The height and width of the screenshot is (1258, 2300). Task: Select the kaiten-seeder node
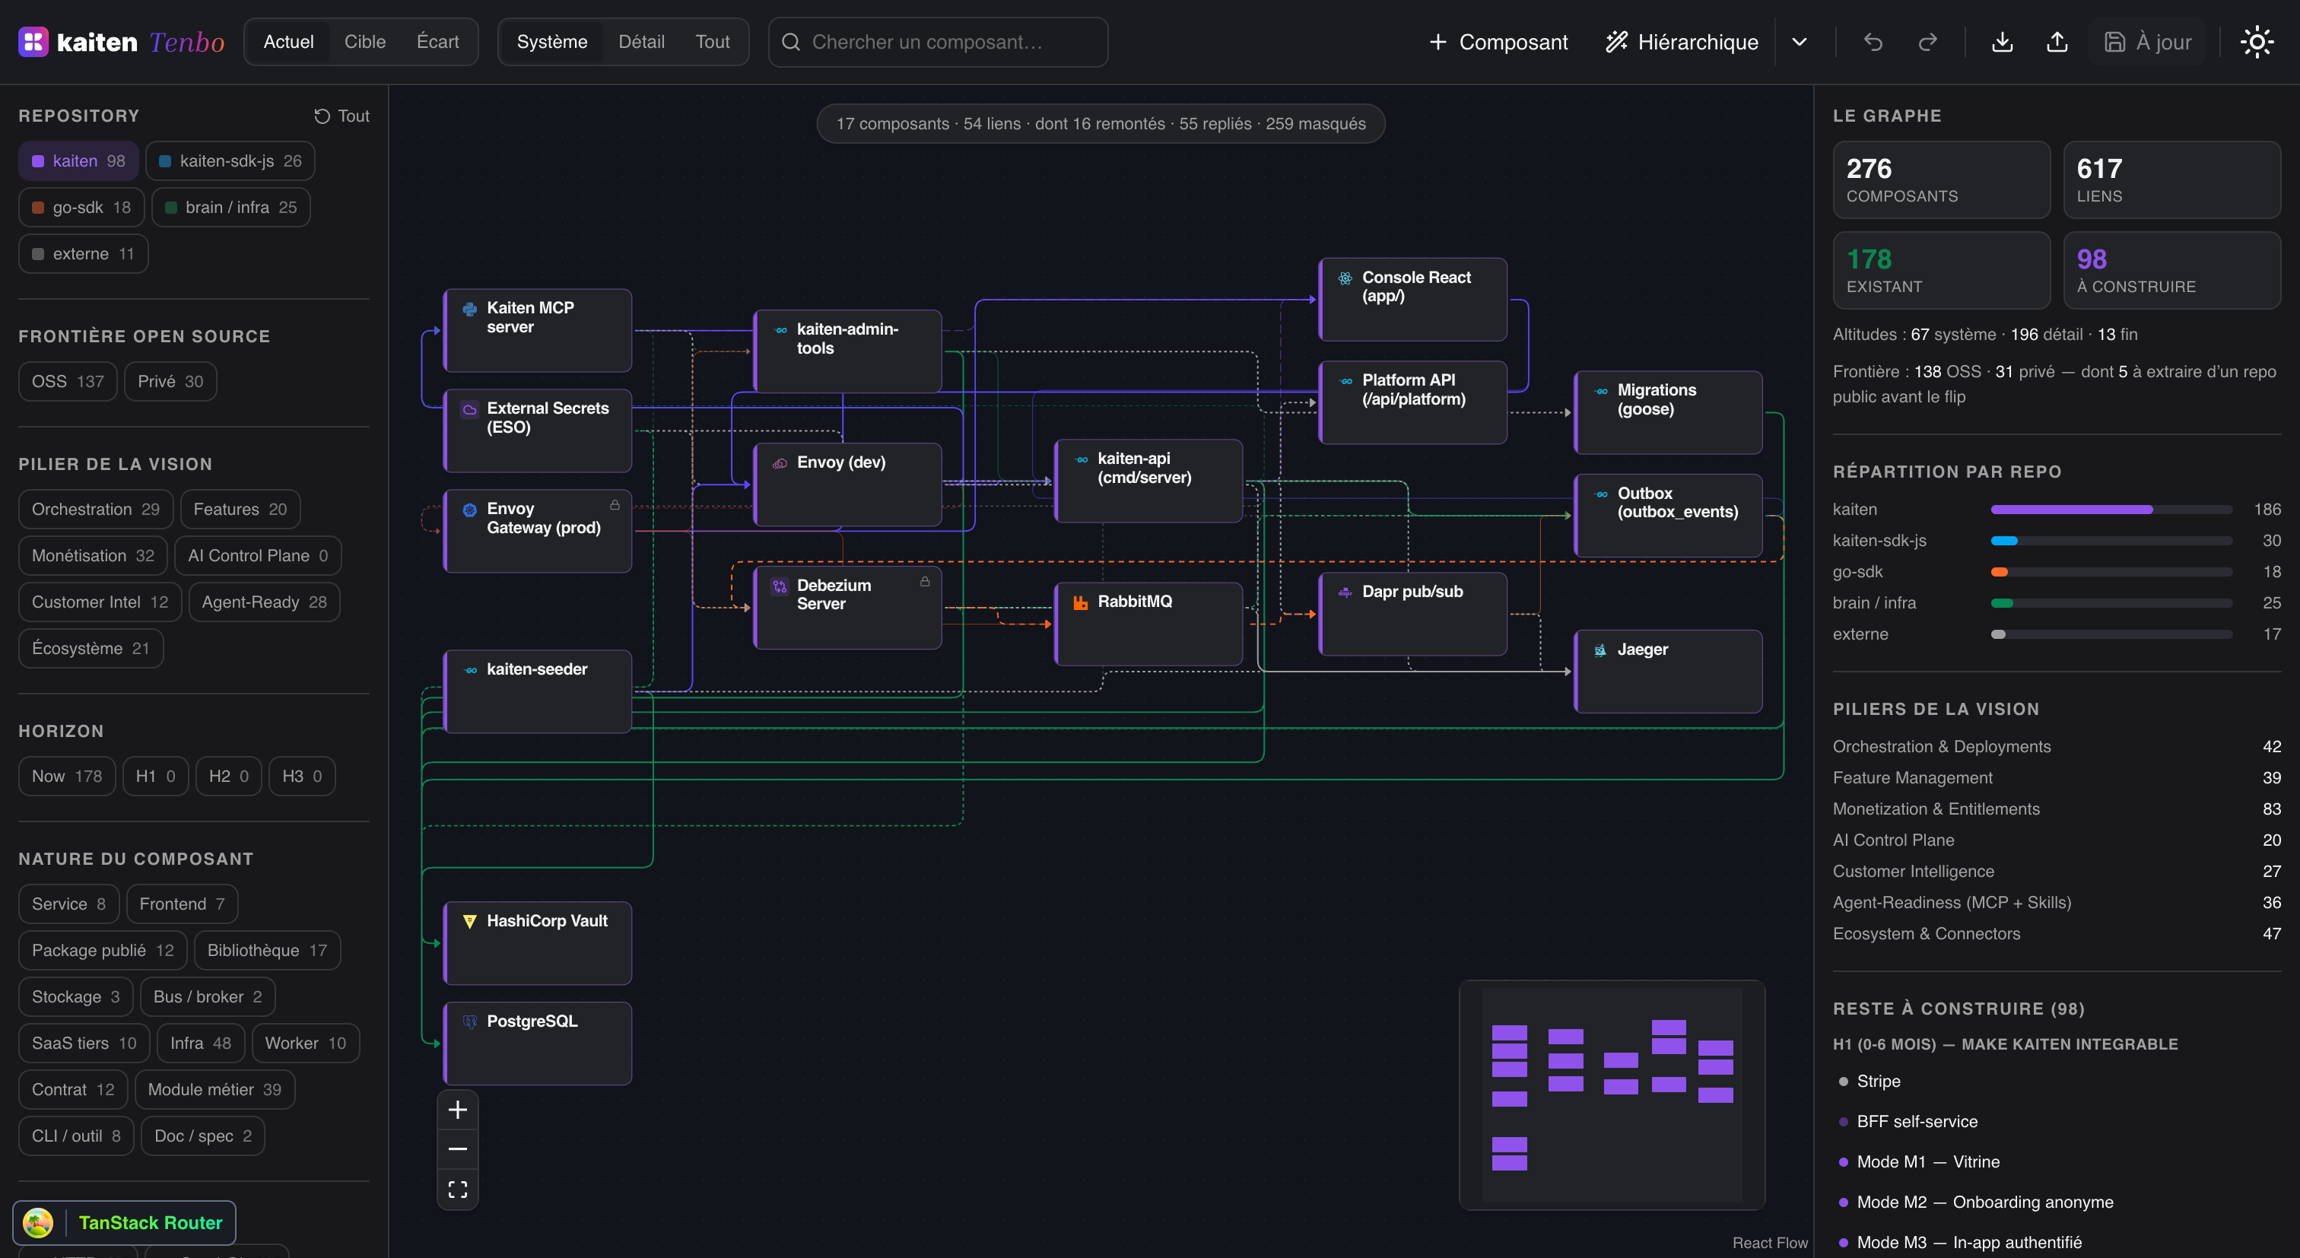click(x=538, y=691)
